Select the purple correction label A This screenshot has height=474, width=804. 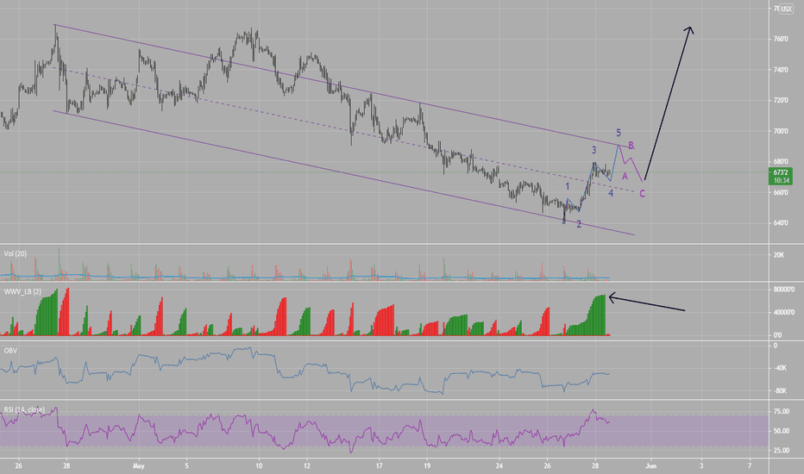(x=625, y=177)
